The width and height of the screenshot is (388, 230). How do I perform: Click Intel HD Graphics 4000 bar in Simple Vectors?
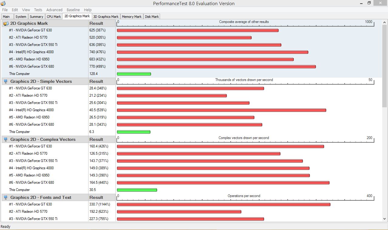pyautogui.click(x=221, y=110)
